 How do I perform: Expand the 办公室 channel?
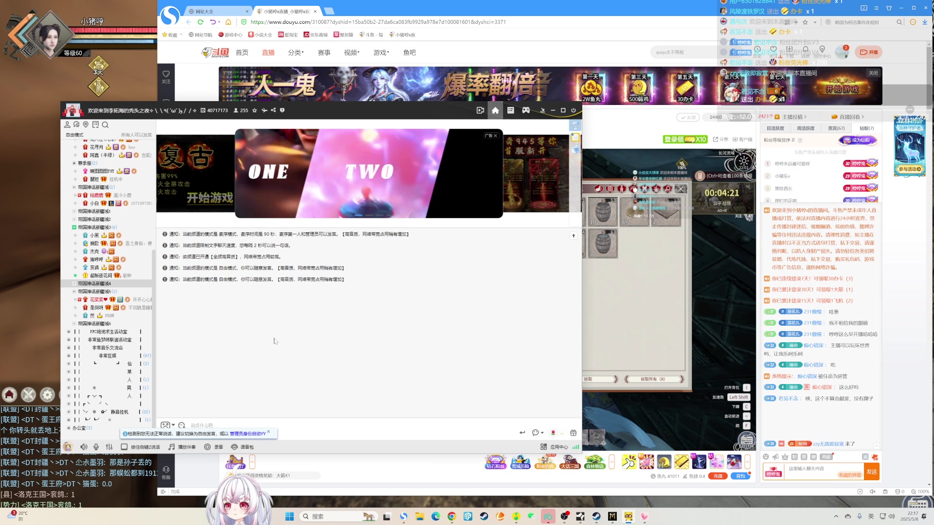click(69, 428)
